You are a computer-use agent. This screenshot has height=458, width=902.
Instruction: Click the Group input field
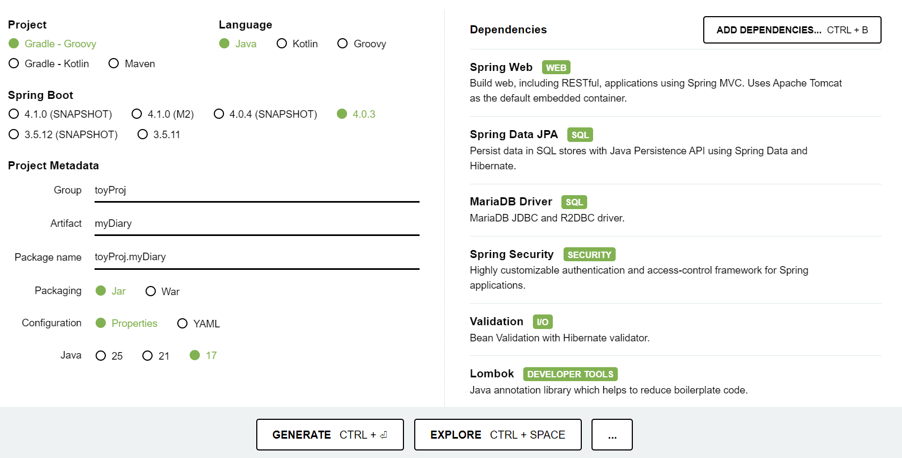tap(257, 190)
